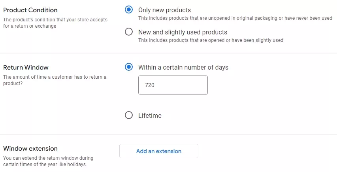
Task: Click the 'Product Condition' section heading
Action: (x=30, y=10)
